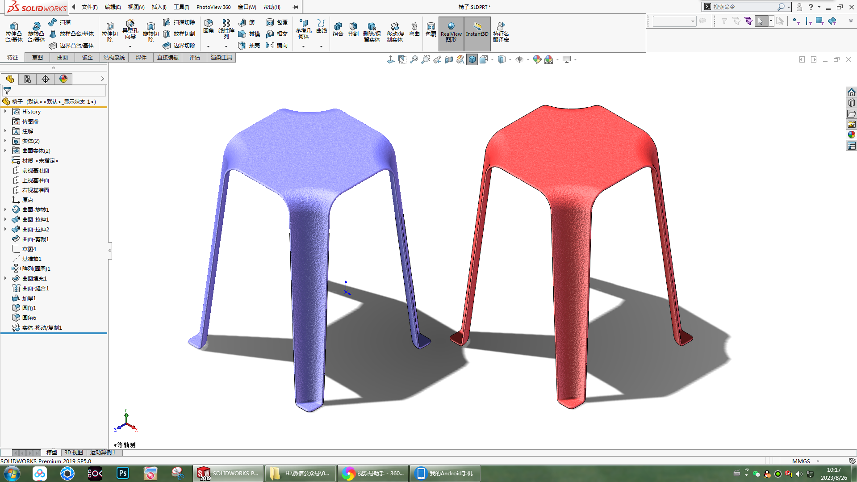Click the Windows Start button
The image size is (857, 482).
point(12,473)
